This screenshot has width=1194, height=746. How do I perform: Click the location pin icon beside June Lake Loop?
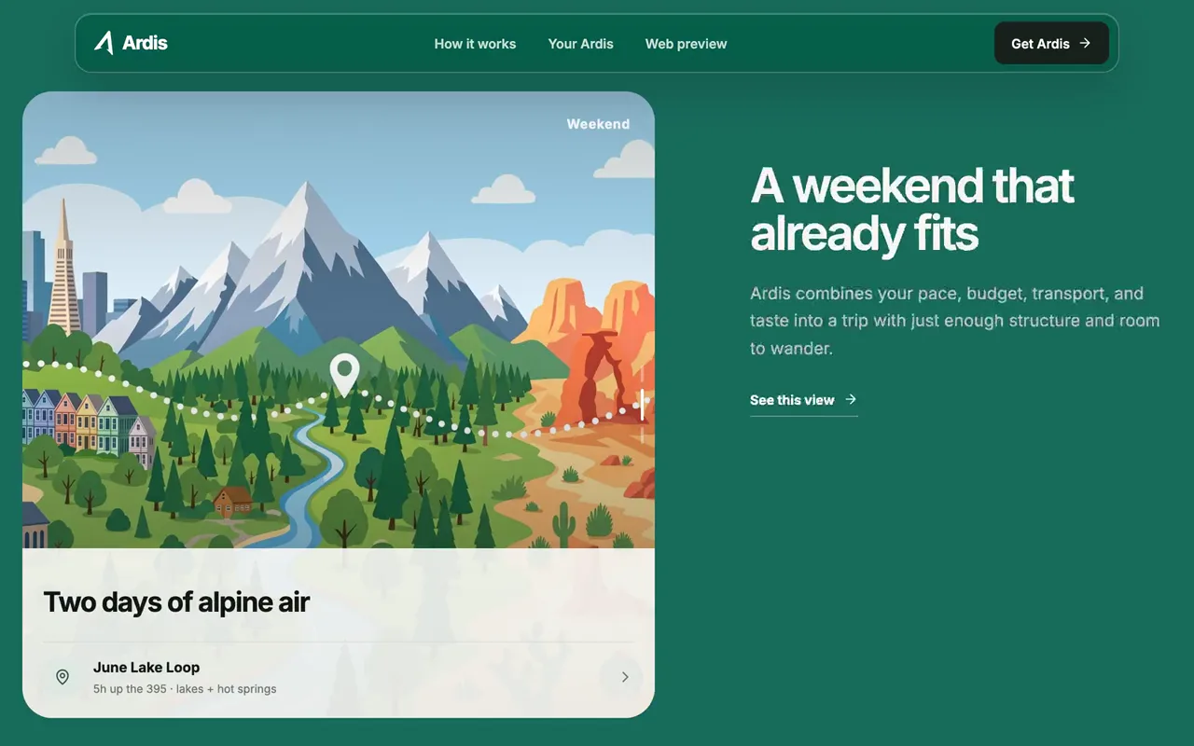tap(62, 677)
